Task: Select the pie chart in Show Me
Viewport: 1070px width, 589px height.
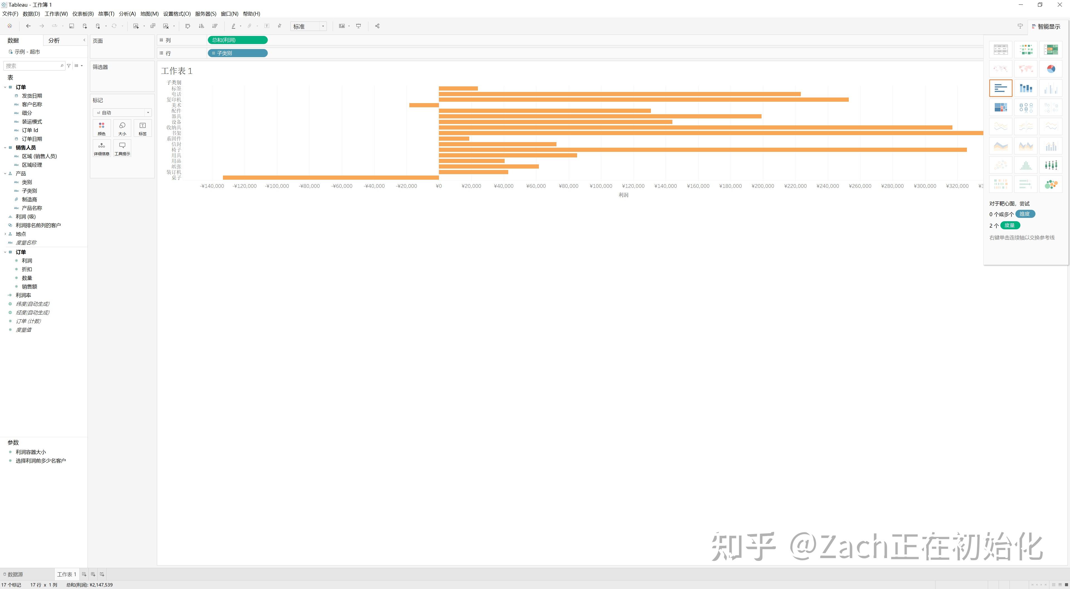Action: click(1051, 69)
